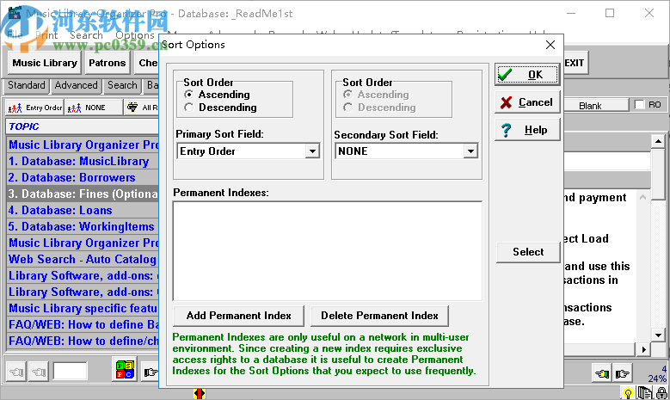Click the blue question mark Help icon
Viewport: 670px width, 400px height.
click(506, 130)
